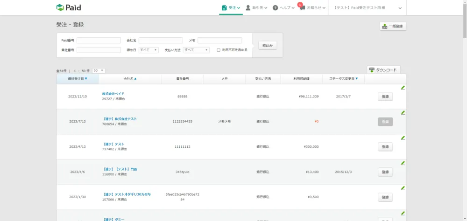Click the 88888 company number
Viewport: 467px width, 221px height.
pos(183,97)
